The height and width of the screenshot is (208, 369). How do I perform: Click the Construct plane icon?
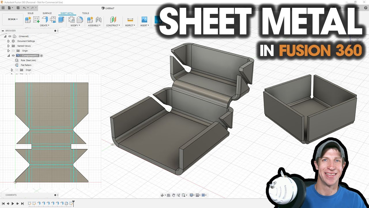(113, 20)
